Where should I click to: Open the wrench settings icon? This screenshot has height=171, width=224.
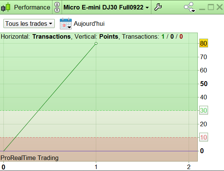pos(158,7)
